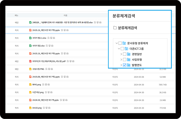Expand the 경영일반 tree node
Screen dimensions: 181x119
[x=121, y=54]
